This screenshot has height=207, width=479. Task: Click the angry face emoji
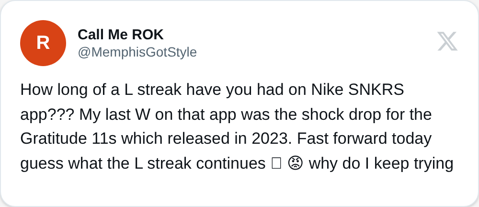pyautogui.click(x=295, y=164)
